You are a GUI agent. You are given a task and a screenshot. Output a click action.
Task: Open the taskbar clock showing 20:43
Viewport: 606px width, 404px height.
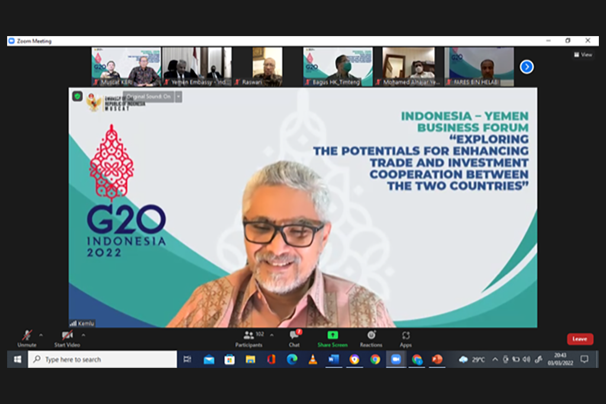[560, 359]
